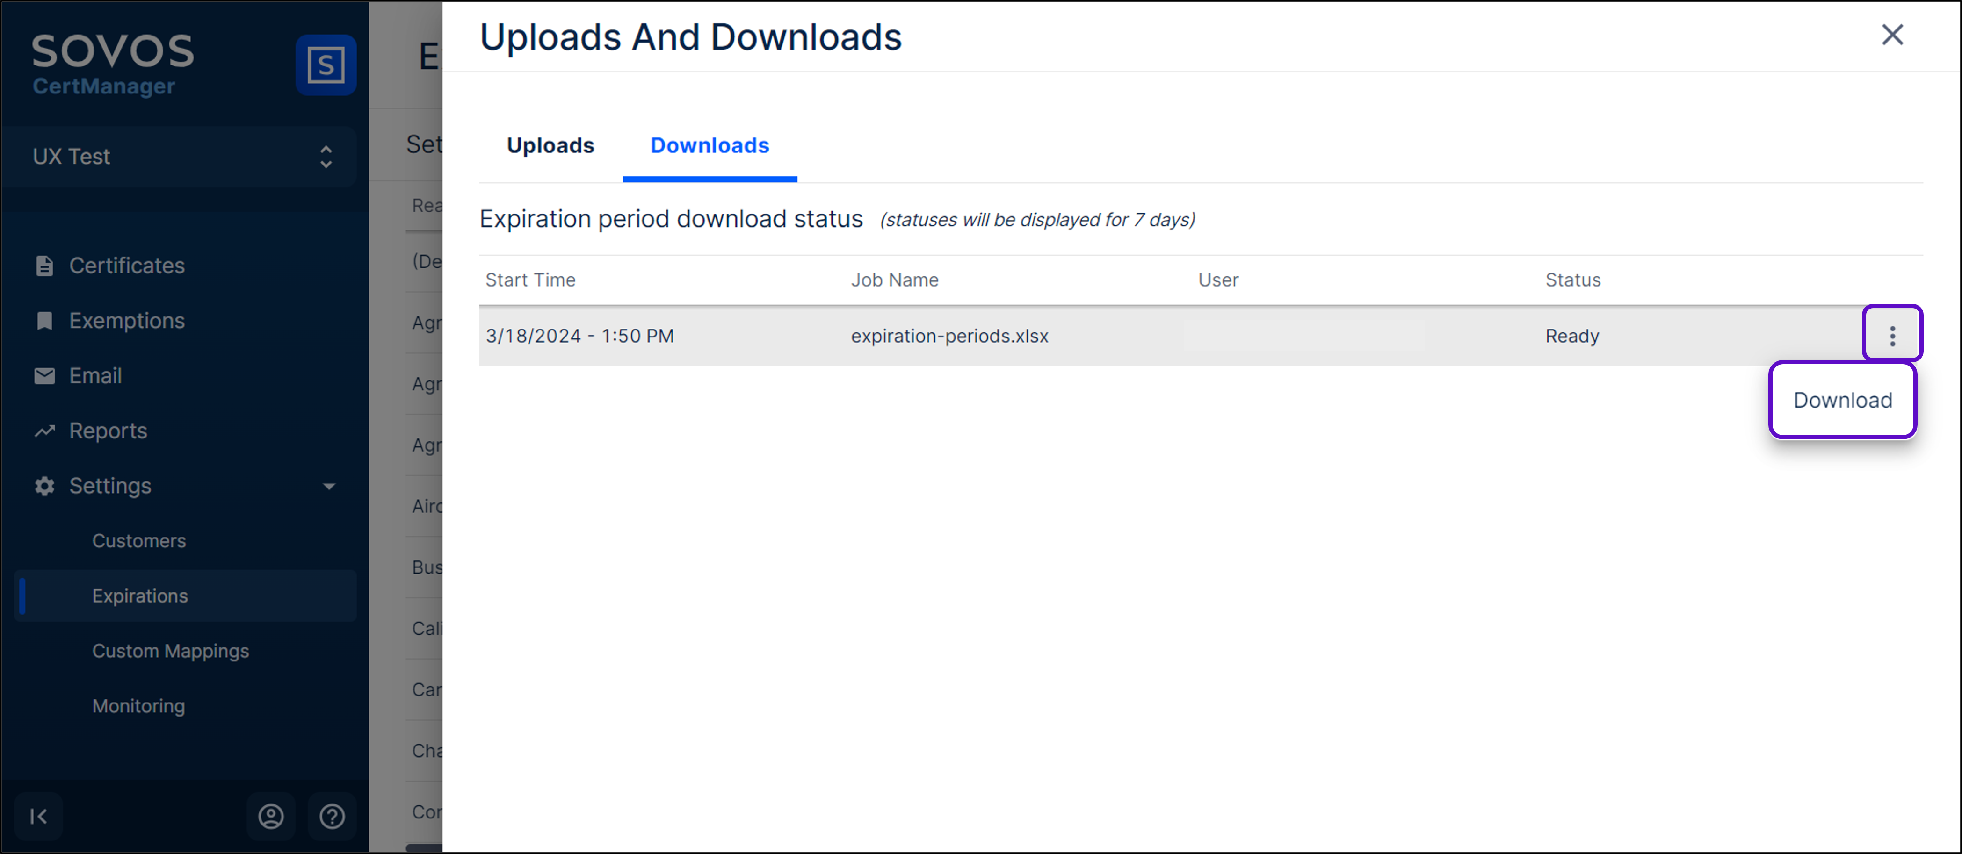Open the user account profile icon
The width and height of the screenshot is (1962, 854).
pos(270,816)
